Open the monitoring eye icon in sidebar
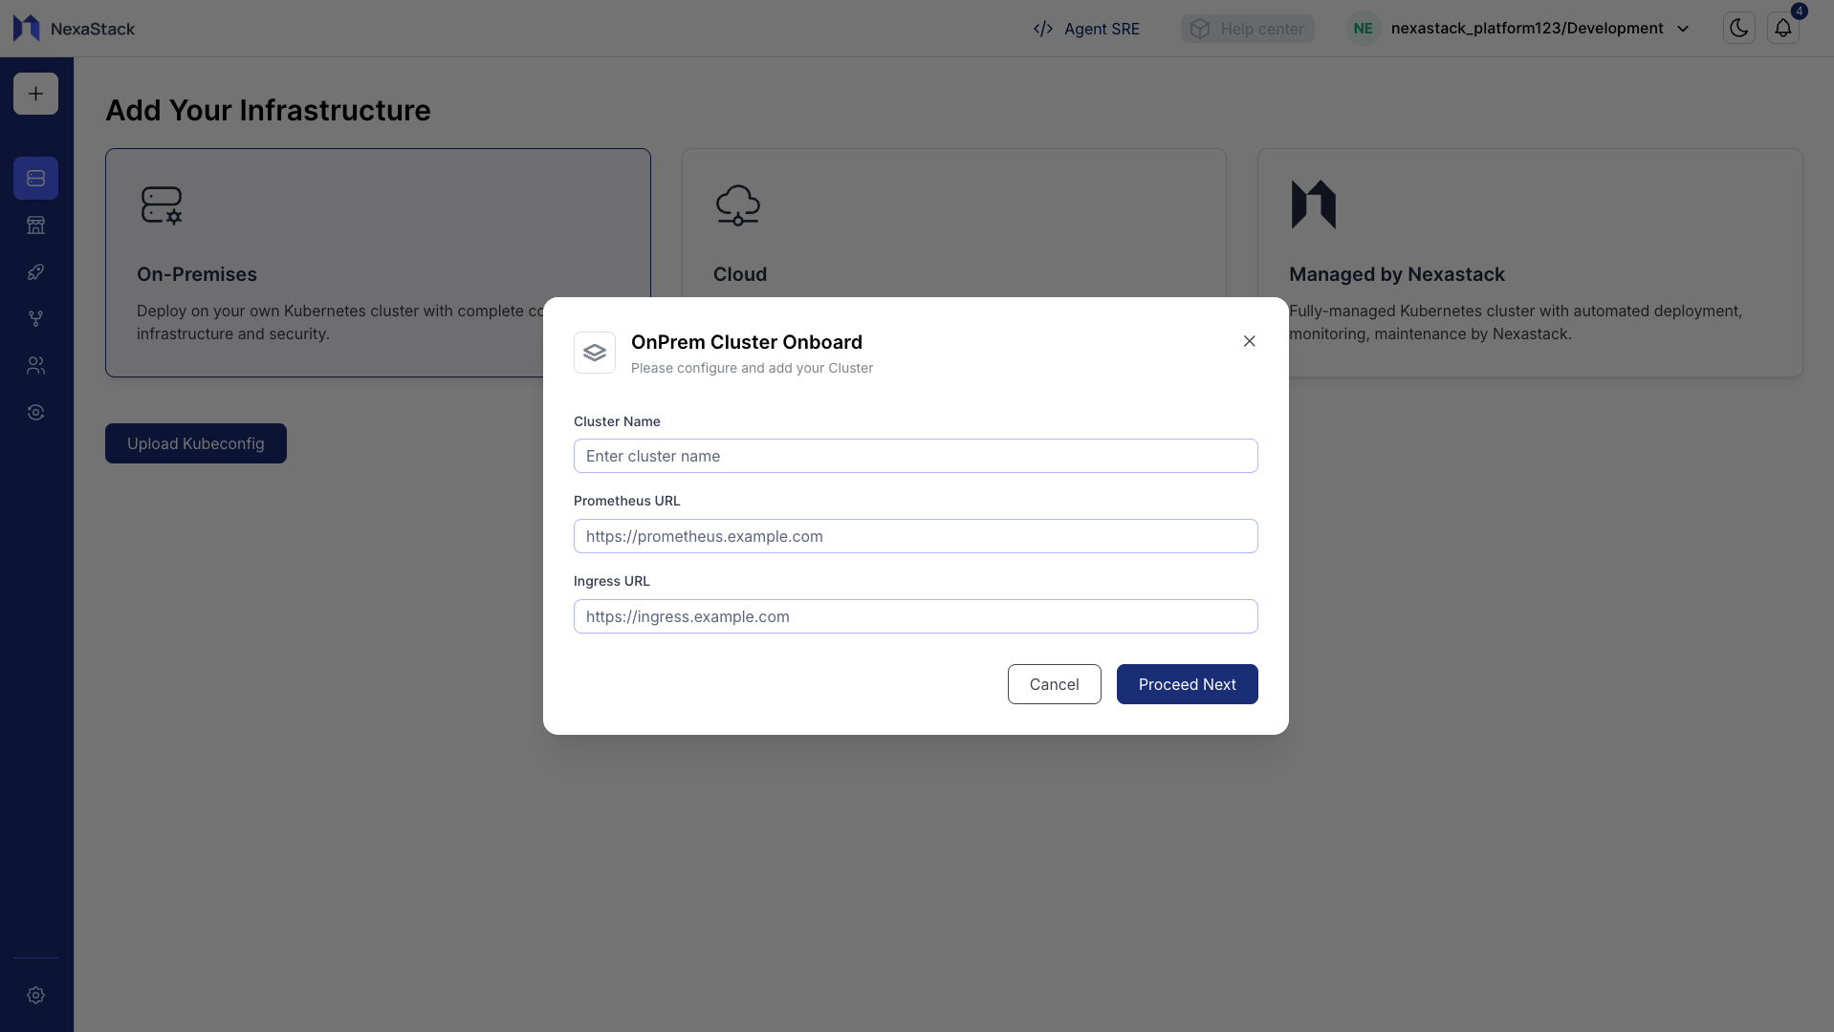Viewport: 1834px width, 1032px height. click(35, 412)
